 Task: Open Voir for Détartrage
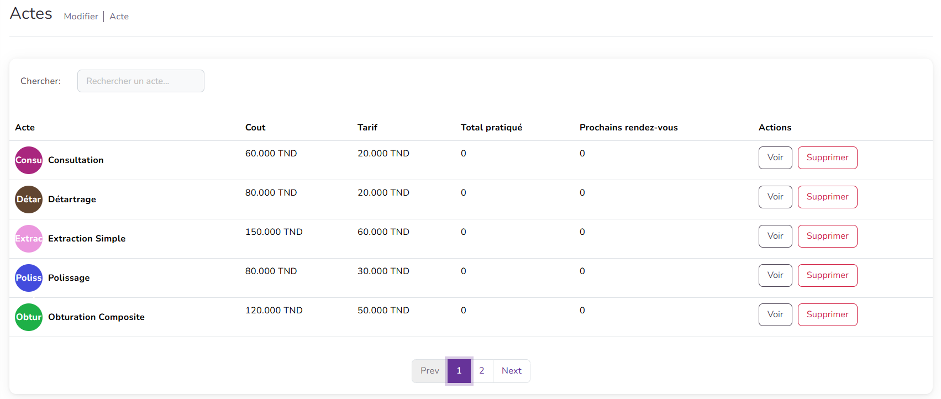coord(775,197)
